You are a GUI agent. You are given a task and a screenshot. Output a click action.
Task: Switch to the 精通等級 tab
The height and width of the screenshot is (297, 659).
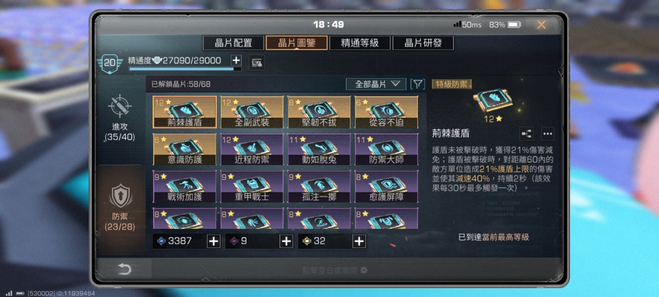[360, 43]
